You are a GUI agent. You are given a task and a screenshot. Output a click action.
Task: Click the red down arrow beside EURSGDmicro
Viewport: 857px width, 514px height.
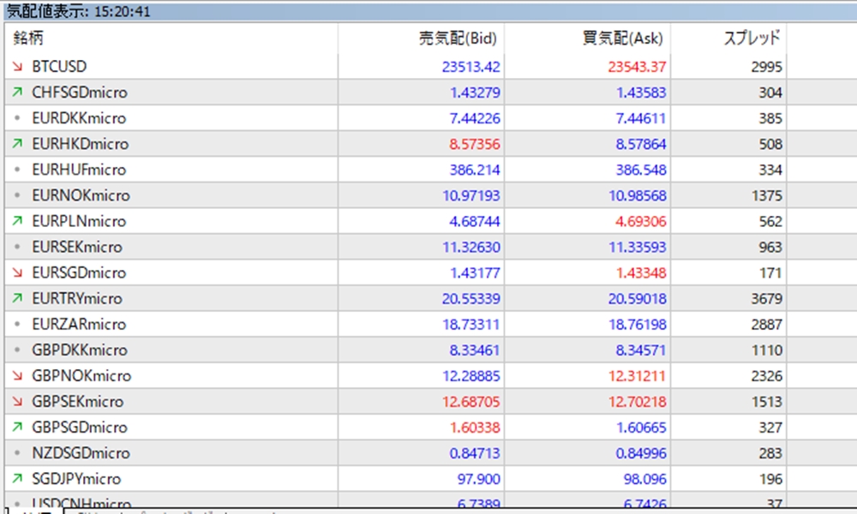17,272
